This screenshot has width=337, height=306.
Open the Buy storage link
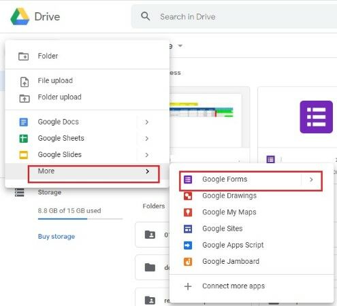(x=57, y=237)
